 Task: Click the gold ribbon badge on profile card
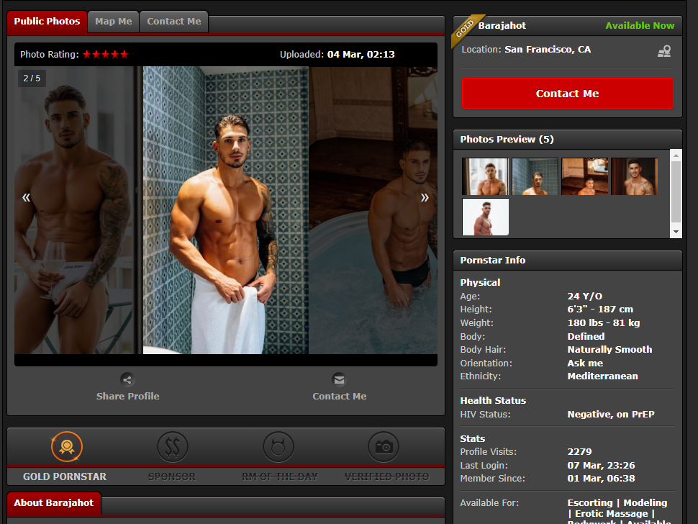[466, 30]
